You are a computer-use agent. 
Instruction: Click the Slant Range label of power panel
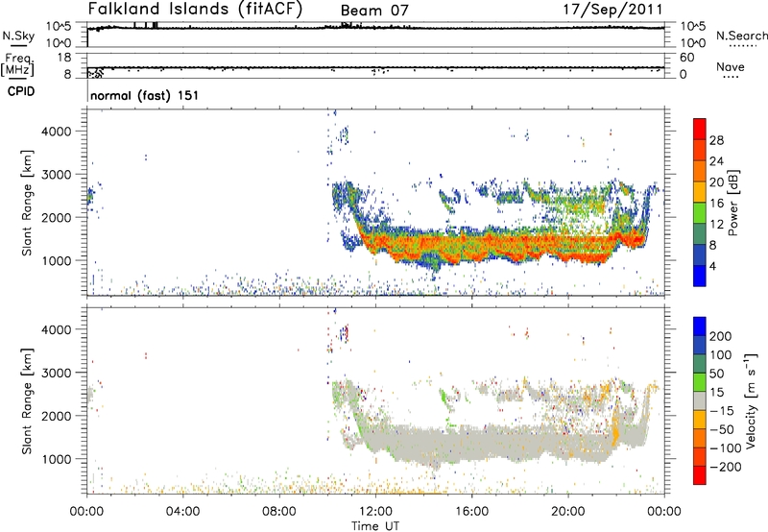pos(27,203)
